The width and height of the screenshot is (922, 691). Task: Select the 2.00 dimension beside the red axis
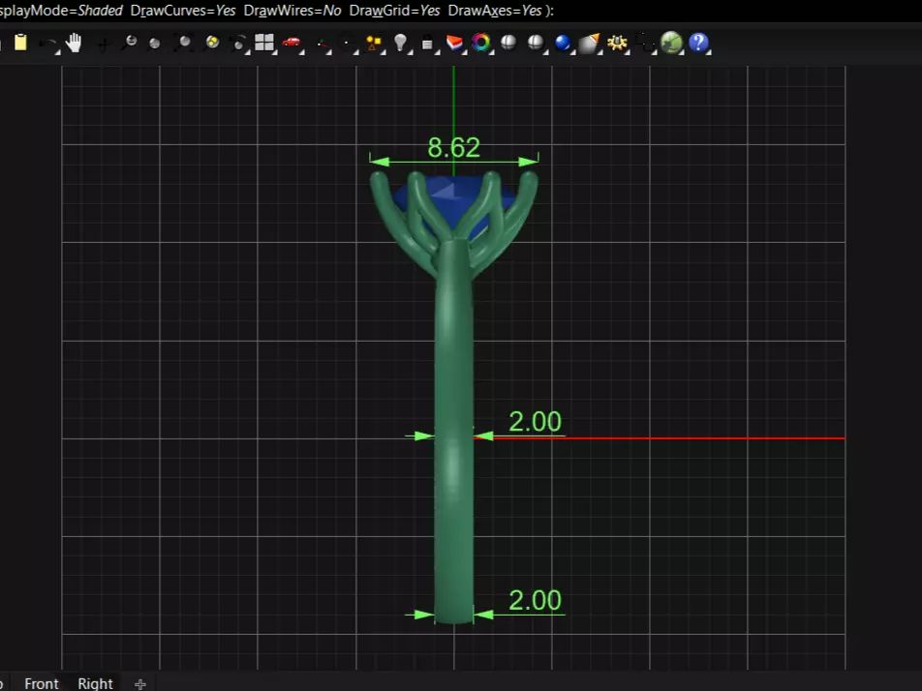pos(535,421)
